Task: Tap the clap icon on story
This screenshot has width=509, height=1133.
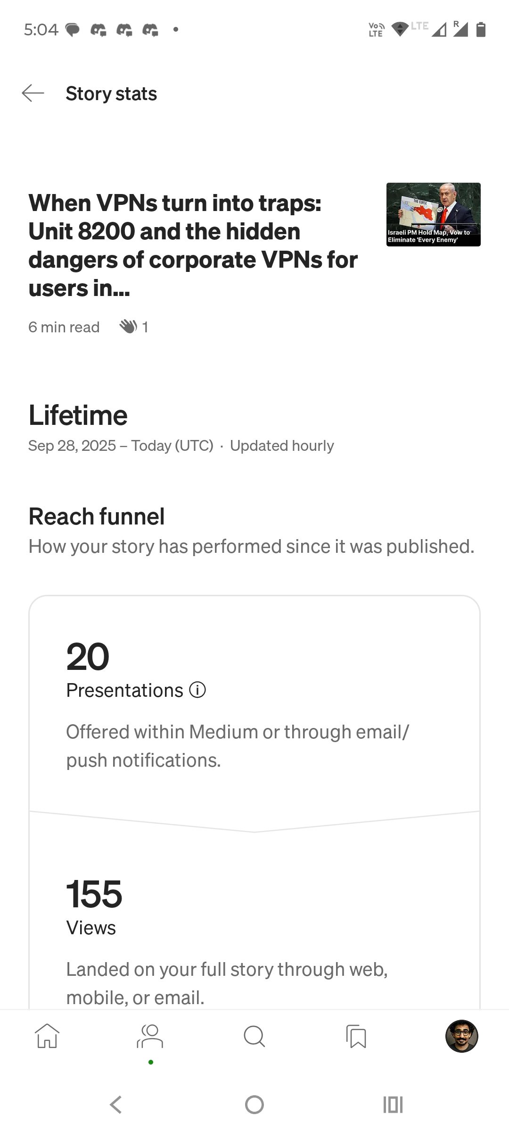Action: (128, 327)
